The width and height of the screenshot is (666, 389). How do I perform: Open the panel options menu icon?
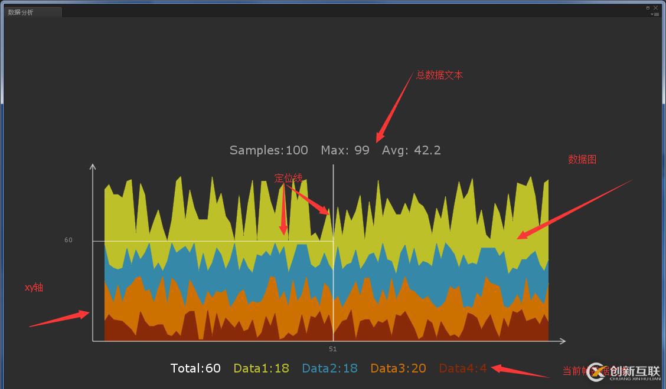655,14
